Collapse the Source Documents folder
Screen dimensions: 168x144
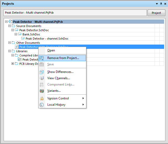[10, 26]
